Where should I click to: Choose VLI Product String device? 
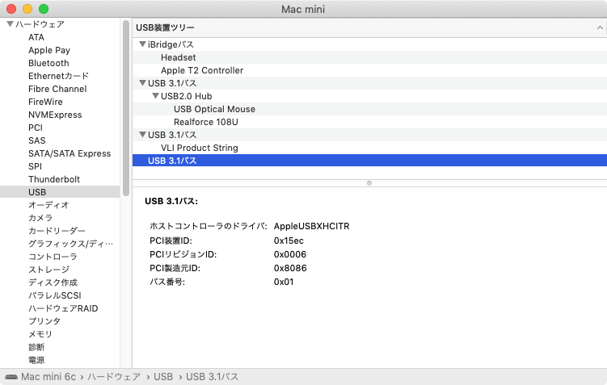coord(200,148)
